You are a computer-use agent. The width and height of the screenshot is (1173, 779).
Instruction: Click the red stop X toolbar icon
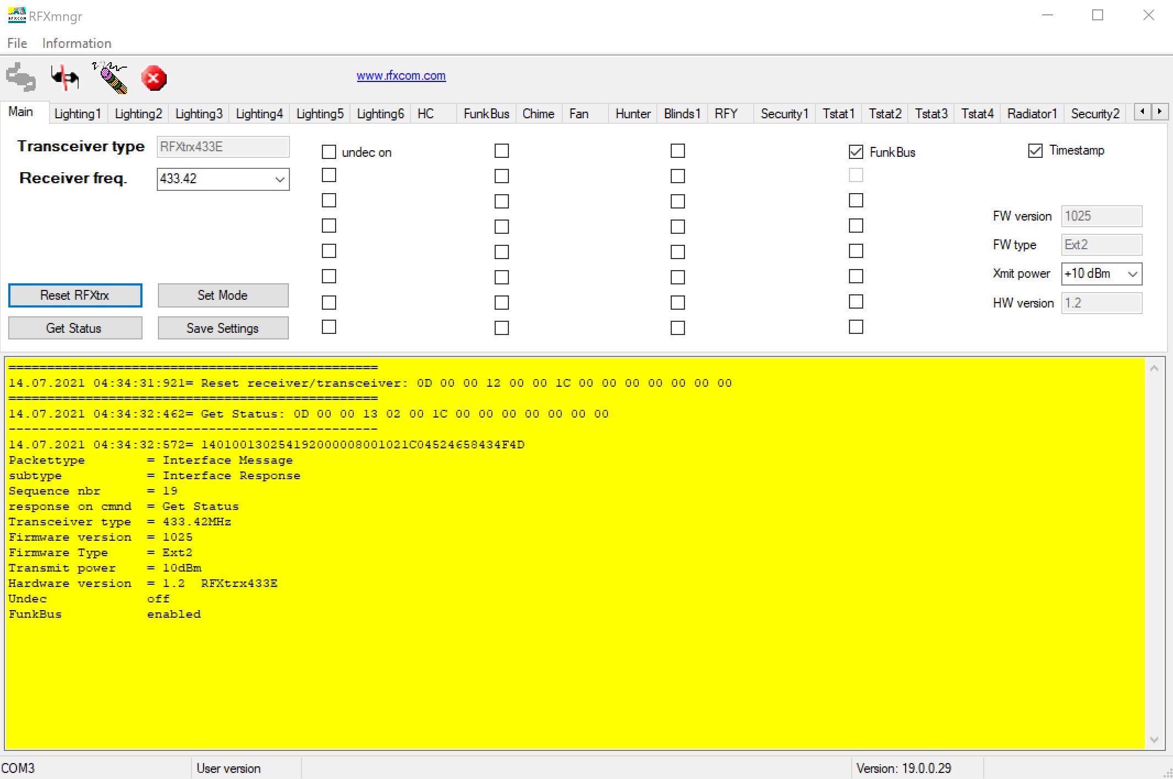pyautogui.click(x=154, y=78)
